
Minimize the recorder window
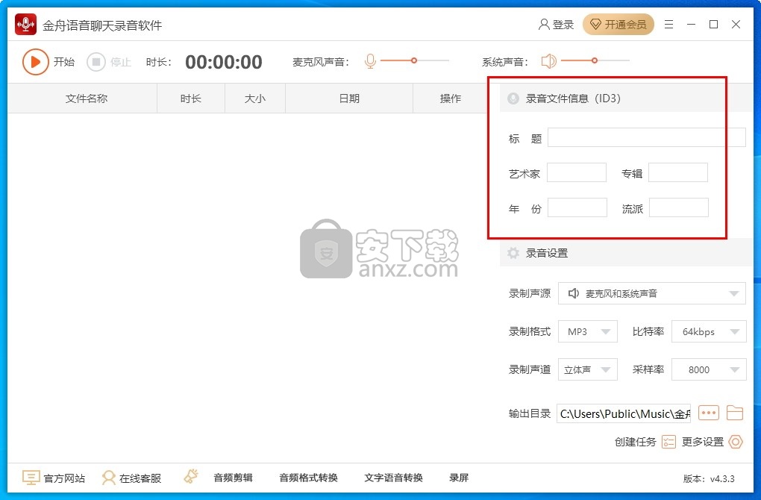tap(691, 25)
